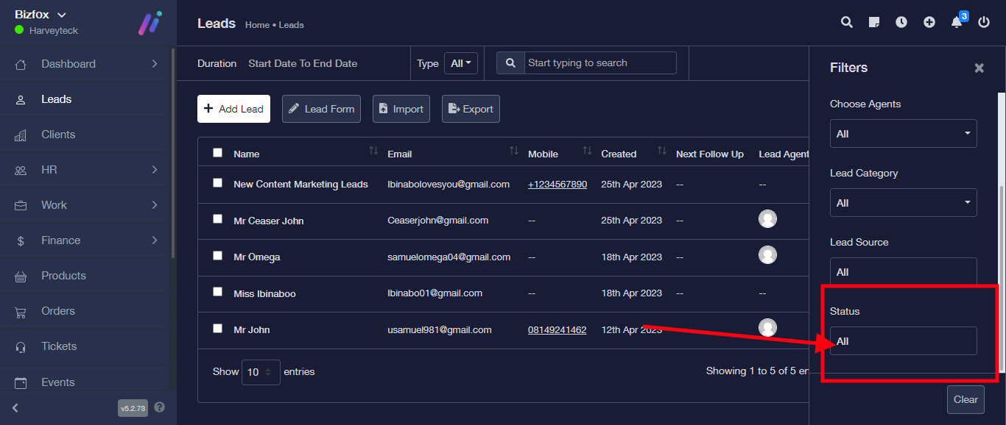This screenshot has width=1006, height=425.
Task: Click the power logout icon
Action: [x=984, y=22]
